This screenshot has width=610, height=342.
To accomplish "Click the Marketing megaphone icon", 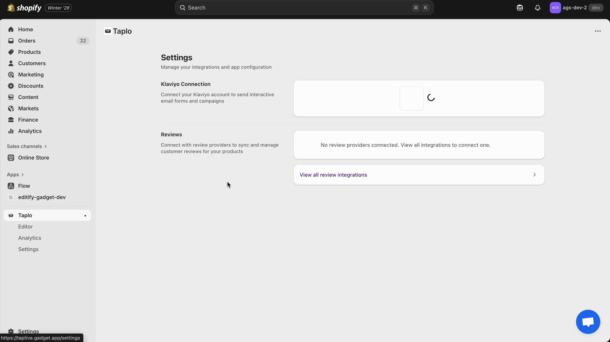I will pyautogui.click(x=11, y=75).
